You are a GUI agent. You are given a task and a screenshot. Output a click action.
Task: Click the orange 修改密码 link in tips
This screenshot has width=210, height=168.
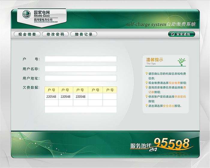click(180, 97)
